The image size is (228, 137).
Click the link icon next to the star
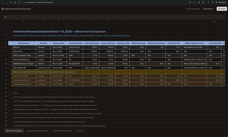click(x=194, y=2)
